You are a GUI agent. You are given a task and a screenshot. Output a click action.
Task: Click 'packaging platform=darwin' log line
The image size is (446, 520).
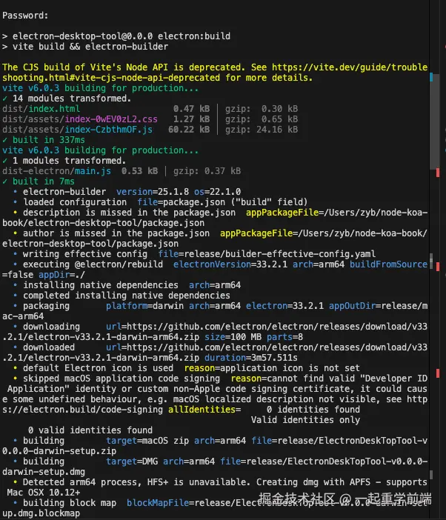215,311
